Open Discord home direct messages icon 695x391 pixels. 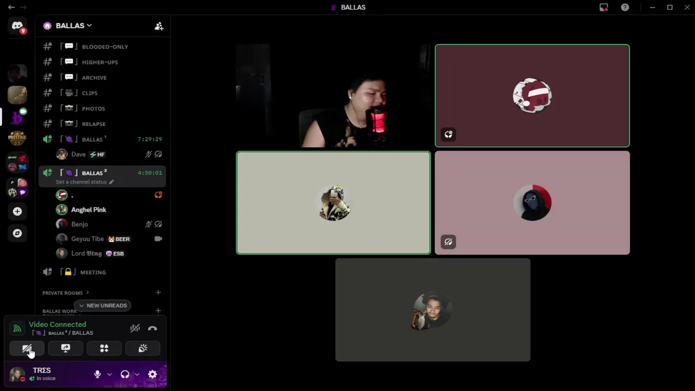(17, 26)
